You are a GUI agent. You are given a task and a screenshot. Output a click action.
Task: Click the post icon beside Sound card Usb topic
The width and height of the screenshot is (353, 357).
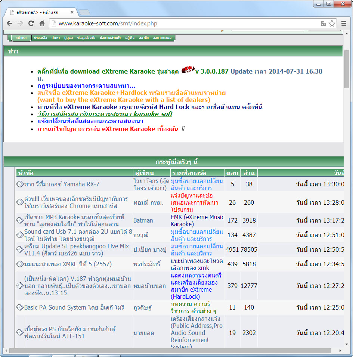pos(20,235)
